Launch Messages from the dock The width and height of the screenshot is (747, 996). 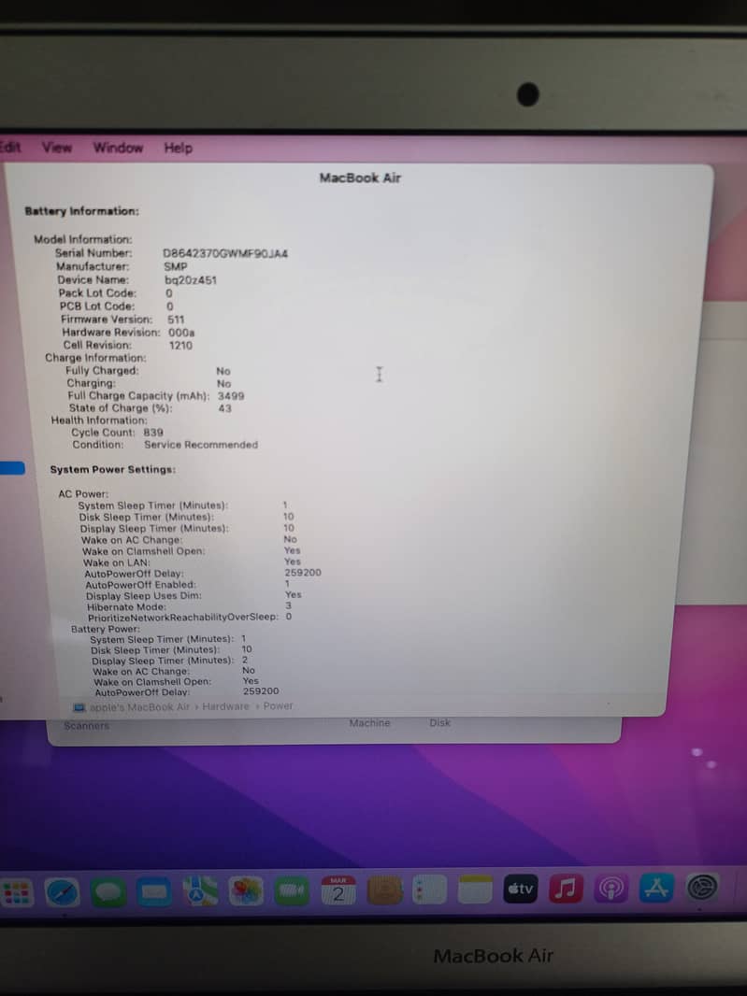coord(108,892)
